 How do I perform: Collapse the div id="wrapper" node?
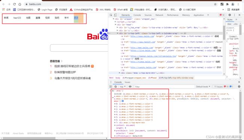tap(113, 19)
